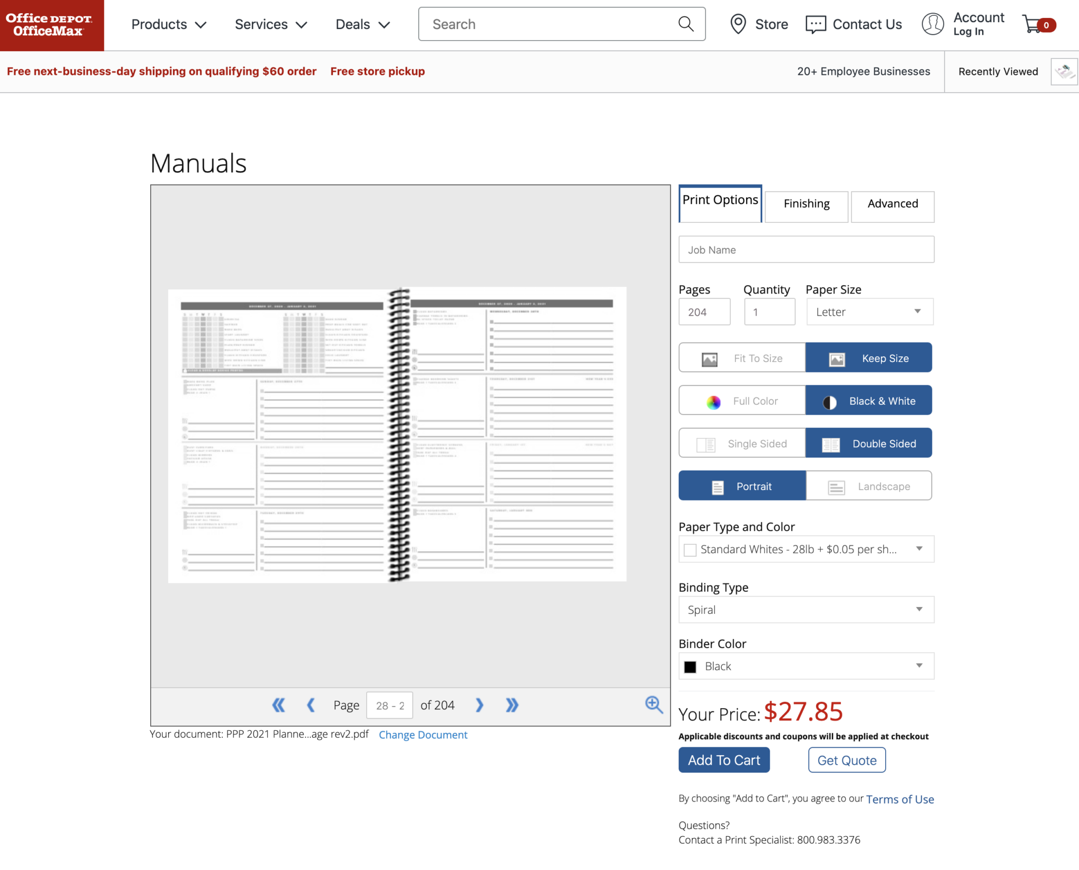Click the zoom-in magnifier on the preview
This screenshot has width=1079, height=870.
654,705
